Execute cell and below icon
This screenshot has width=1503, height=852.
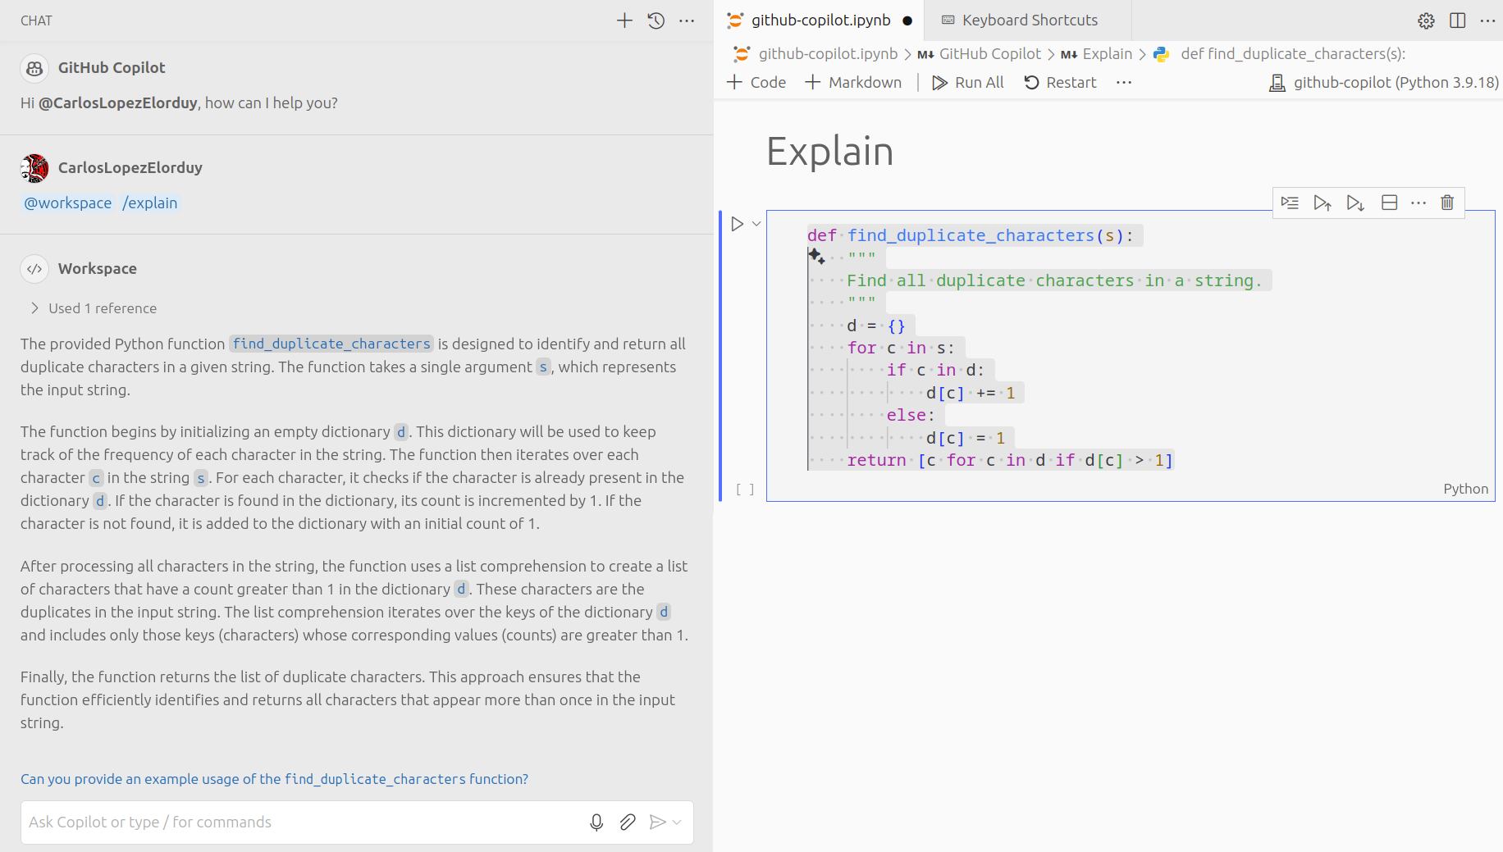pyautogui.click(x=1355, y=203)
